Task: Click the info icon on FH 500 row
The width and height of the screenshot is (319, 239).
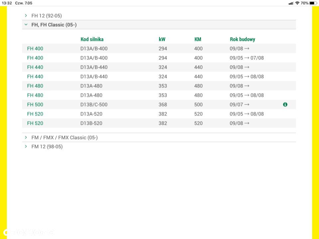Action: pos(285,105)
